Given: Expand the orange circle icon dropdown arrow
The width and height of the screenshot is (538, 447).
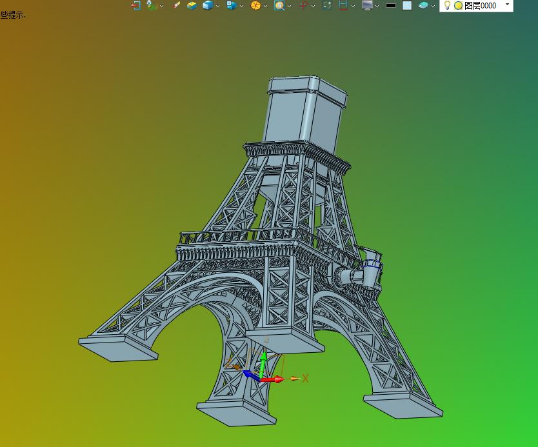Looking at the screenshot, I should 265,6.
